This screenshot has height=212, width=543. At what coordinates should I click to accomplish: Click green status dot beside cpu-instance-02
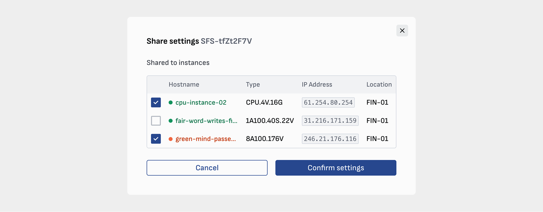point(171,102)
